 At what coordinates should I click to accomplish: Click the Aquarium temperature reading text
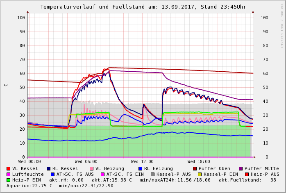(x=30, y=186)
